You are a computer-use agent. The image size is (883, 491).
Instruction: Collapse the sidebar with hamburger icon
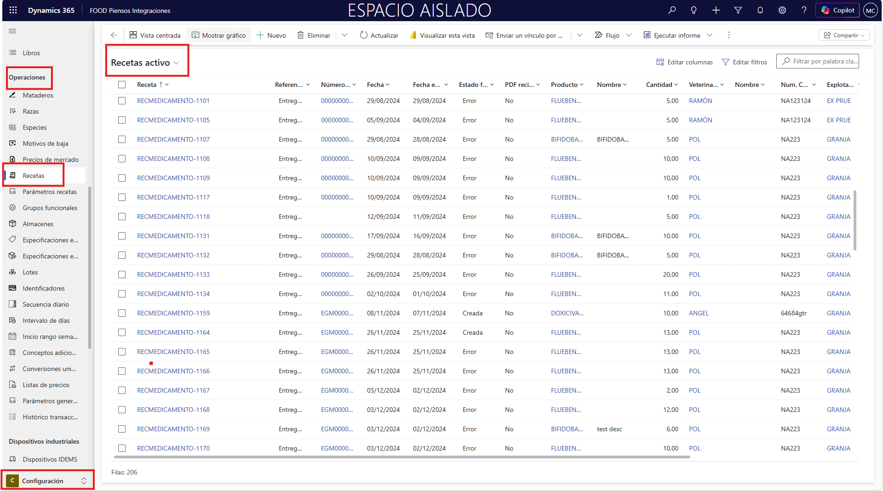coord(12,31)
